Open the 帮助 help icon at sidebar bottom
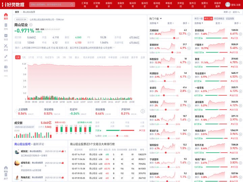 click(6, 168)
